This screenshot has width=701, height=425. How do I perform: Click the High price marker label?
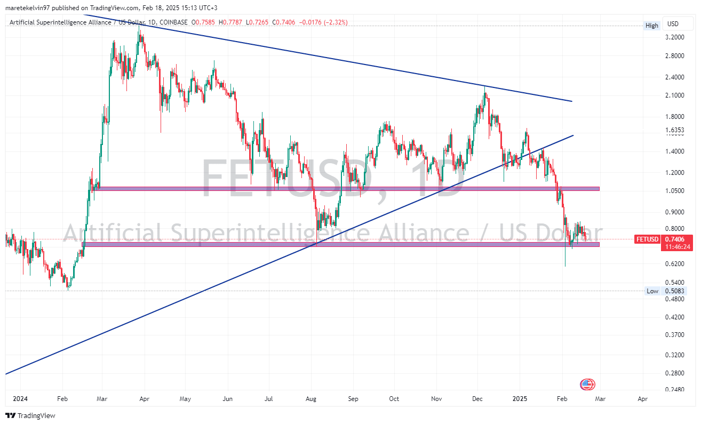point(652,25)
